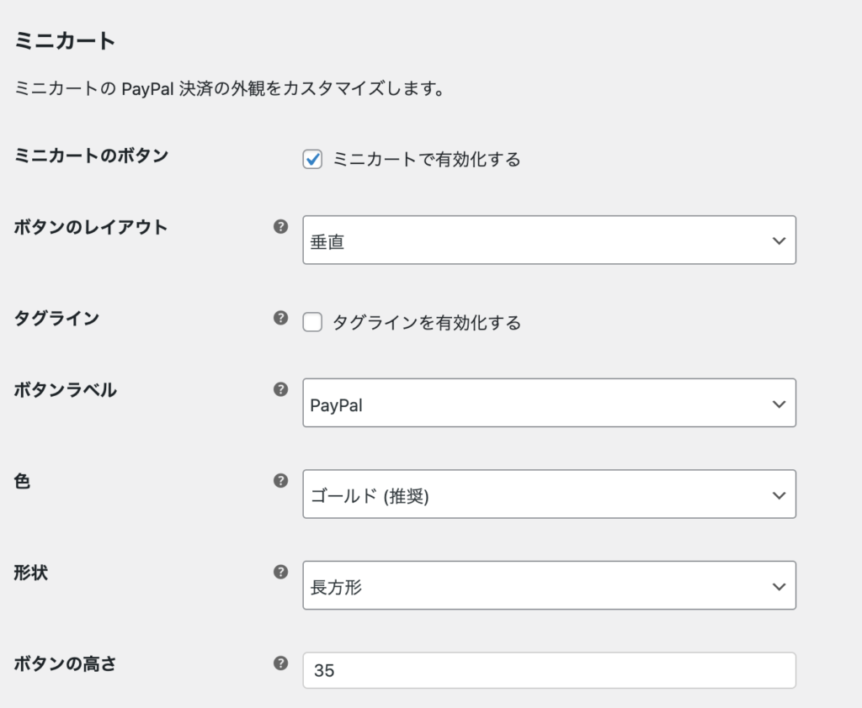Click help icon beside タグライン
862x708 pixels.
tap(280, 318)
